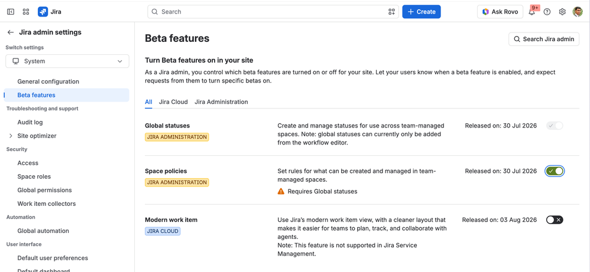
Task: Click the back arrow beside Jira admin settings
Action: (11, 32)
